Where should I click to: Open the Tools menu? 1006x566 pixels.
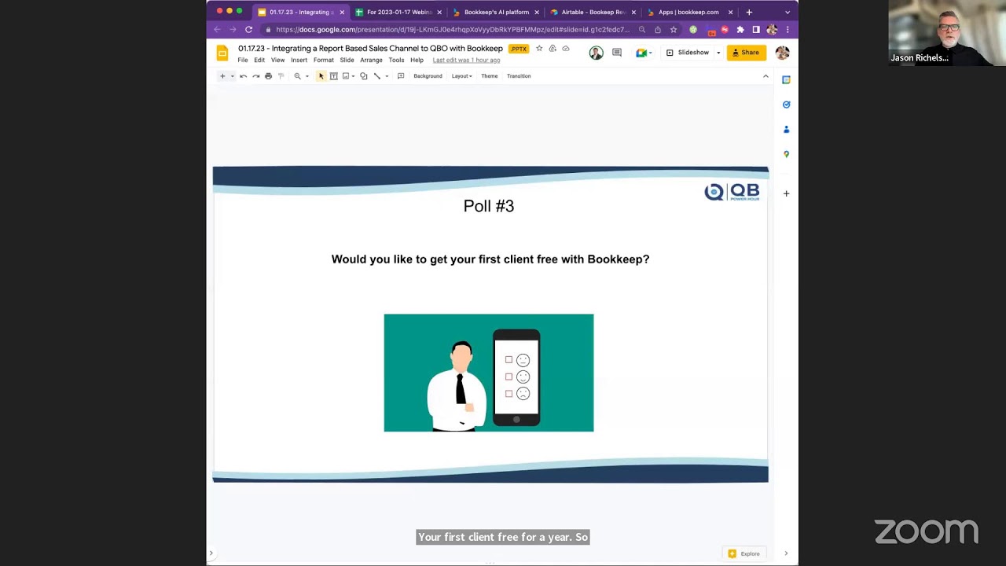tap(396, 61)
